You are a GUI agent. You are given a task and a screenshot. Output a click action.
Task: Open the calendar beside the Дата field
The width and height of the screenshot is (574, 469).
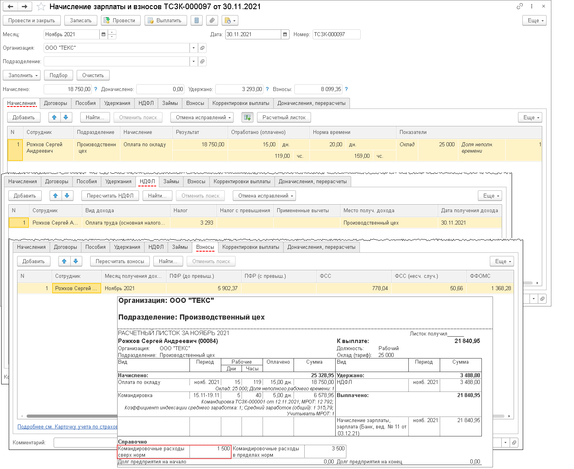pyautogui.click(x=285, y=35)
